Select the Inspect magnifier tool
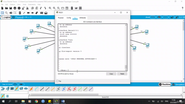The width and height of the screenshot is (185, 104). coord(6,13)
